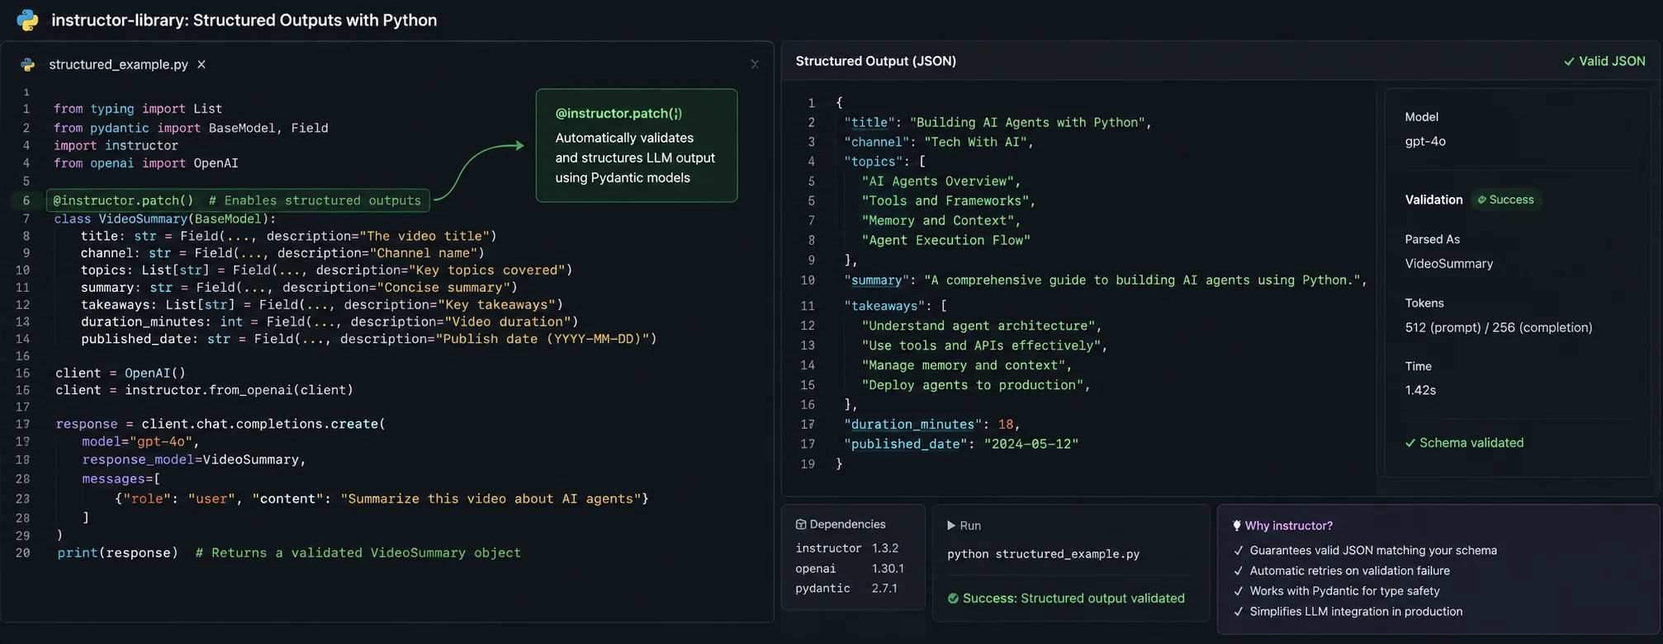Click the class VideoSummary(BaseModel) line
The height and width of the screenshot is (644, 1663).
point(165,219)
